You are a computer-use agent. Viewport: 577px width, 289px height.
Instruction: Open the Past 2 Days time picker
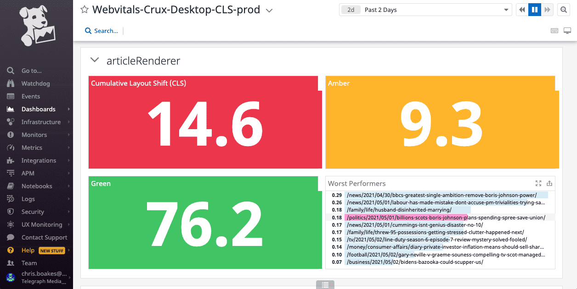coord(425,9)
